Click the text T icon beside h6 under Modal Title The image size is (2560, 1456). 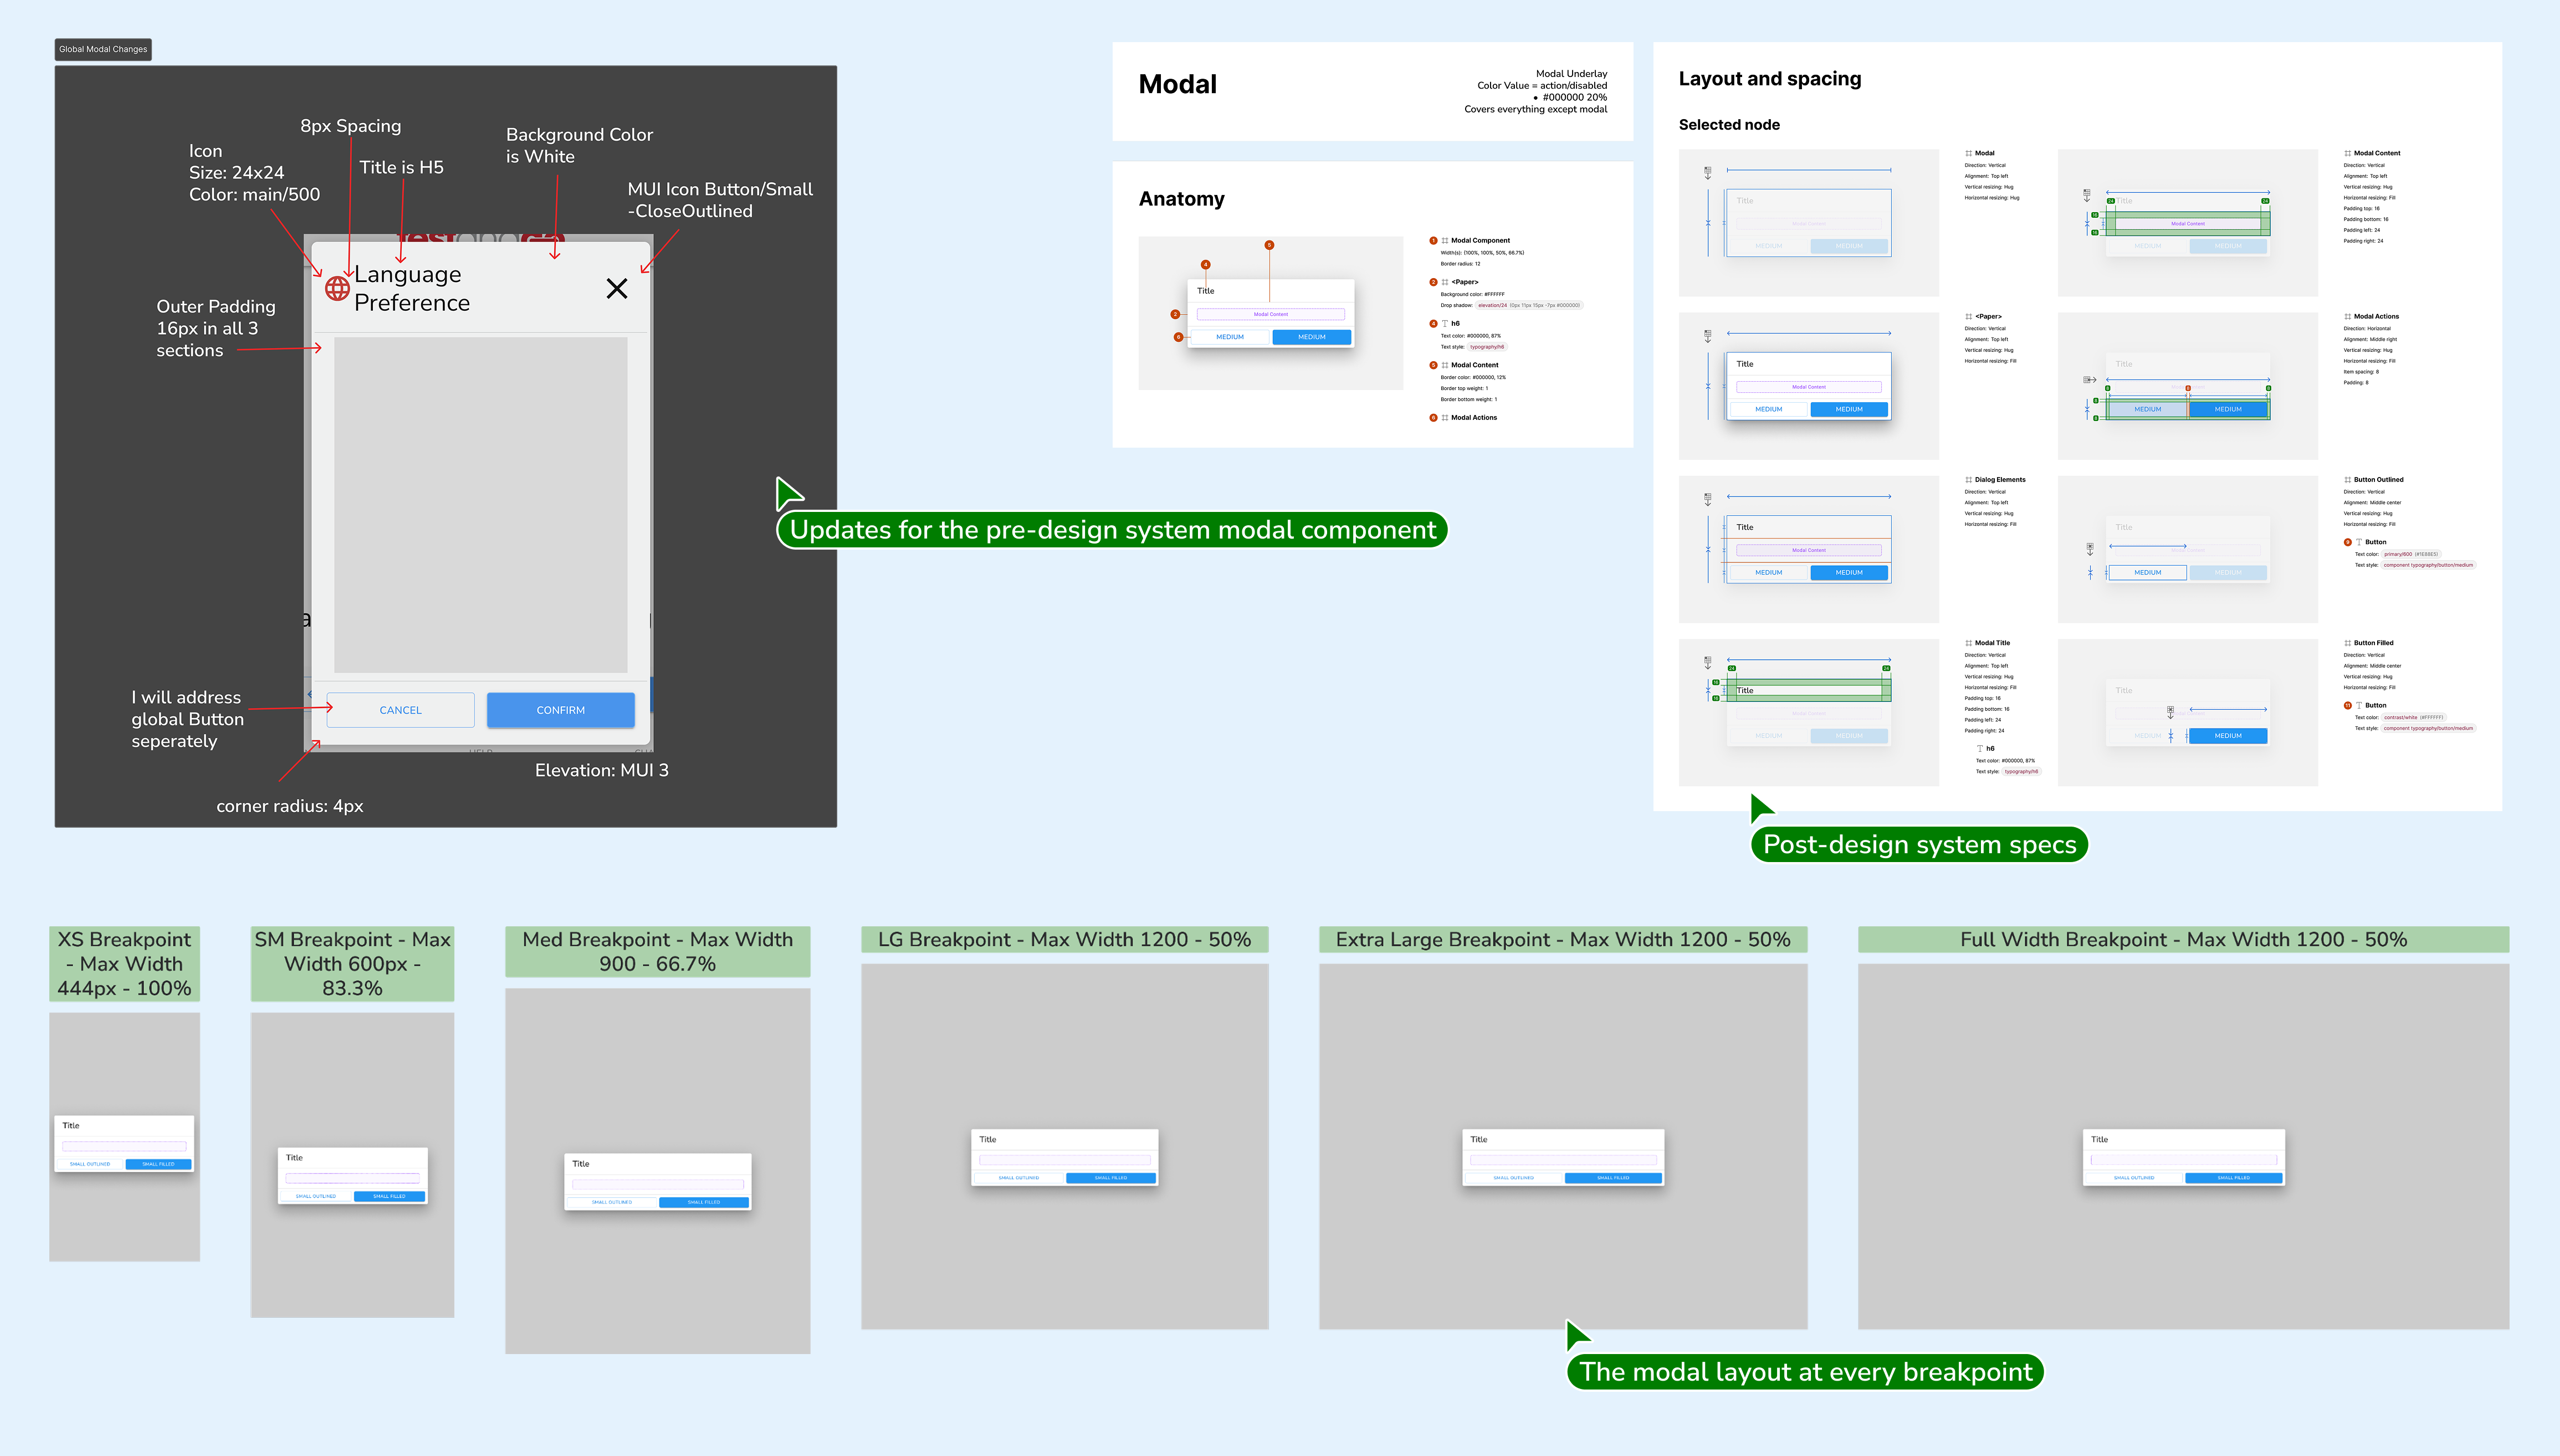tap(1979, 748)
